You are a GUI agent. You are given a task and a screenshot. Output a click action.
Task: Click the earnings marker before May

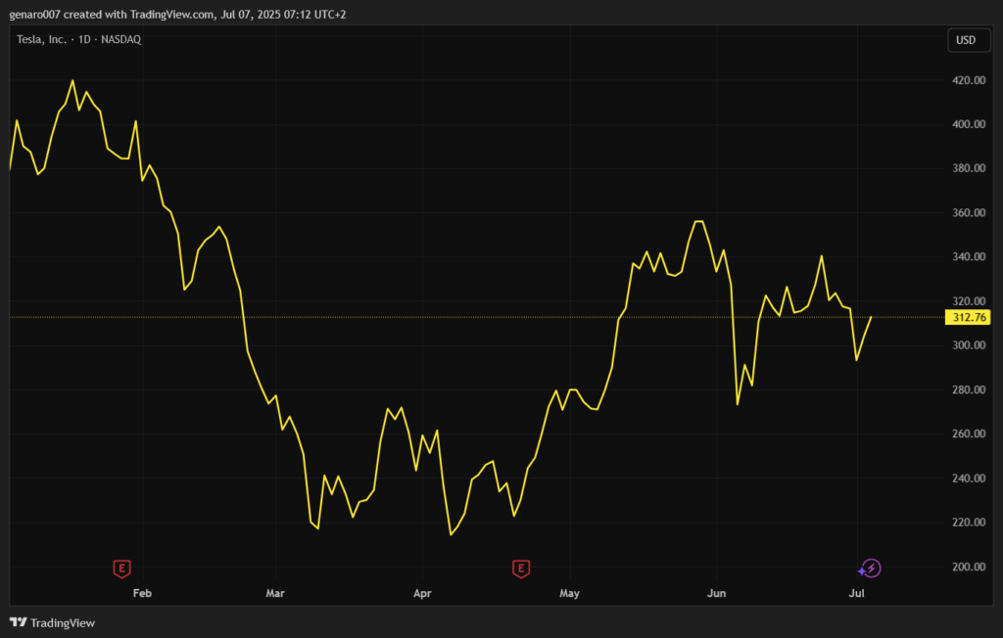tap(521, 569)
